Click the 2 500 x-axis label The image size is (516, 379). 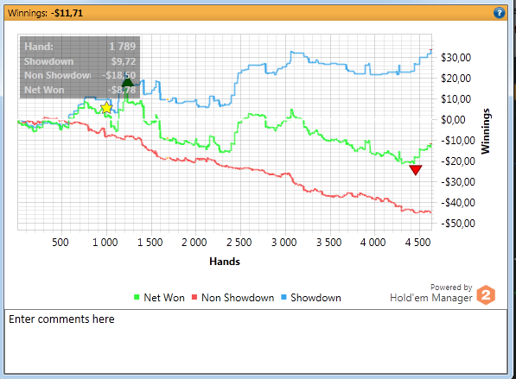239,243
